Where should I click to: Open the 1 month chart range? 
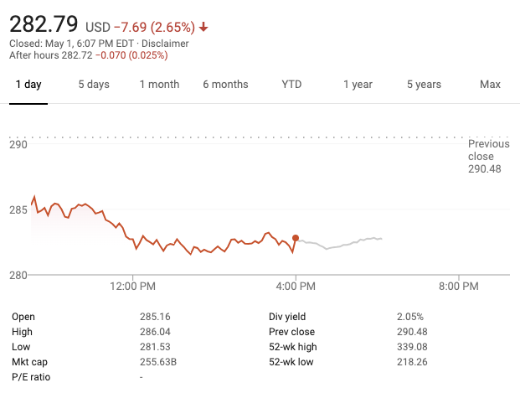coord(159,85)
